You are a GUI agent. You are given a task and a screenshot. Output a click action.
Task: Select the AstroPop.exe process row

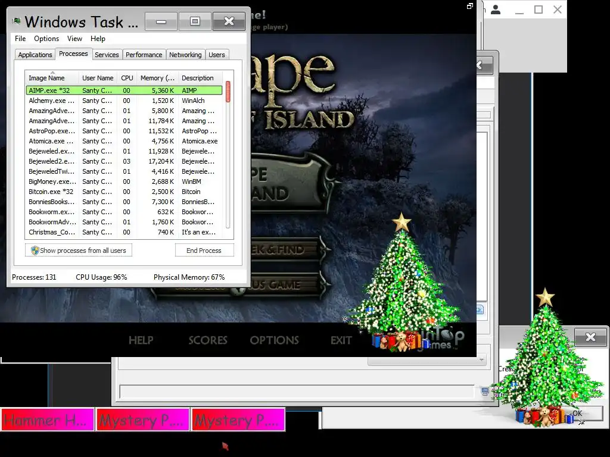click(x=124, y=130)
